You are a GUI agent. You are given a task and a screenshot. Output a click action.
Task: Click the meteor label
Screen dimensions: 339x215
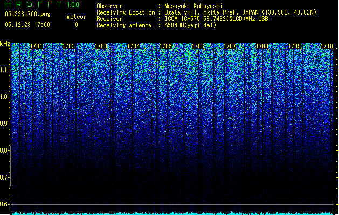(x=77, y=17)
